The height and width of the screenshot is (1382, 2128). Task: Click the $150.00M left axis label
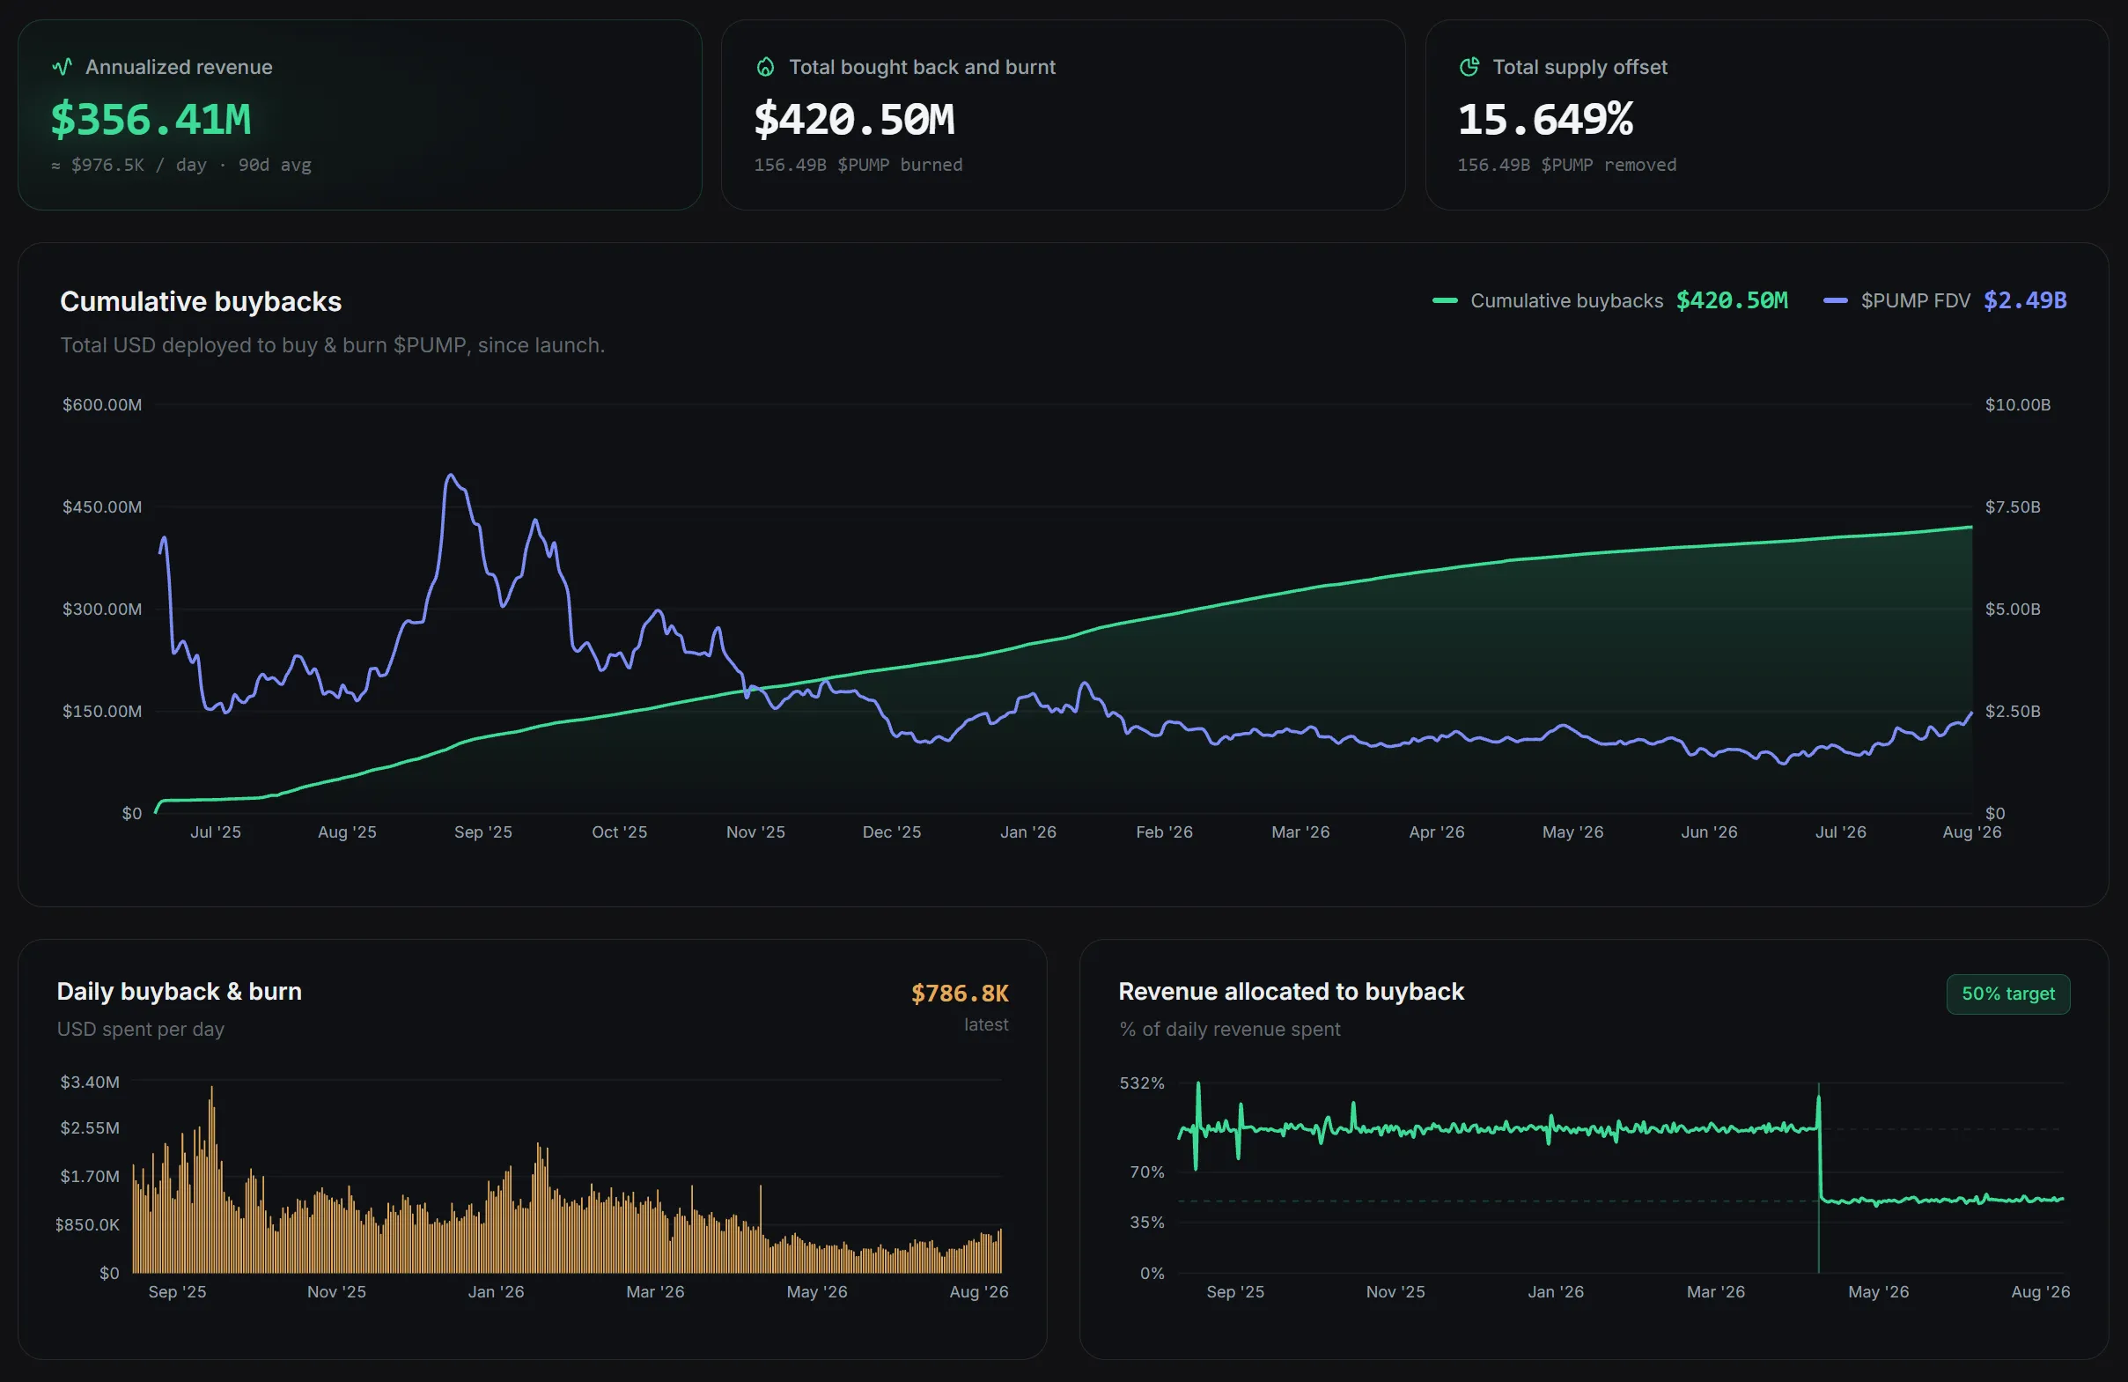pyautogui.click(x=102, y=711)
